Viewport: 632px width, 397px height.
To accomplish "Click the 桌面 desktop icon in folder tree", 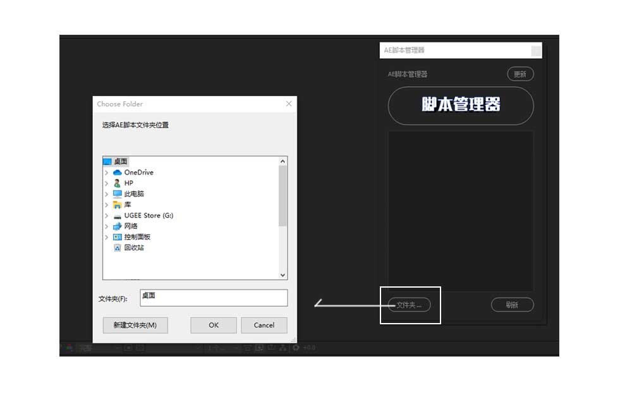I will click(x=107, y=162).
